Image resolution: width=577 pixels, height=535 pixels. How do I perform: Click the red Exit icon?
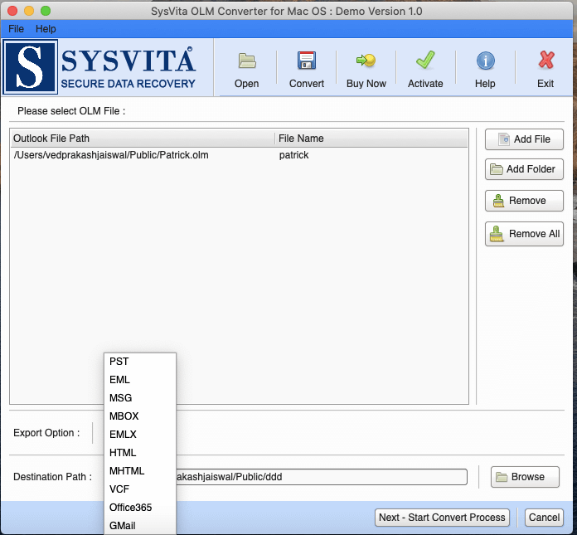(x=545, y=61)
